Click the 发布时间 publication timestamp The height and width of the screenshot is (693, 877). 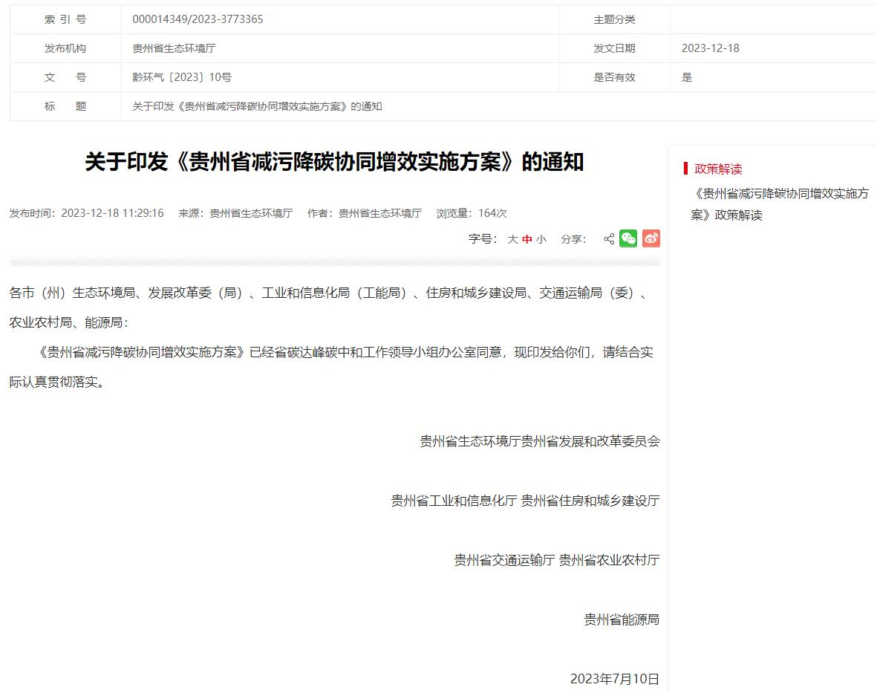86,213
